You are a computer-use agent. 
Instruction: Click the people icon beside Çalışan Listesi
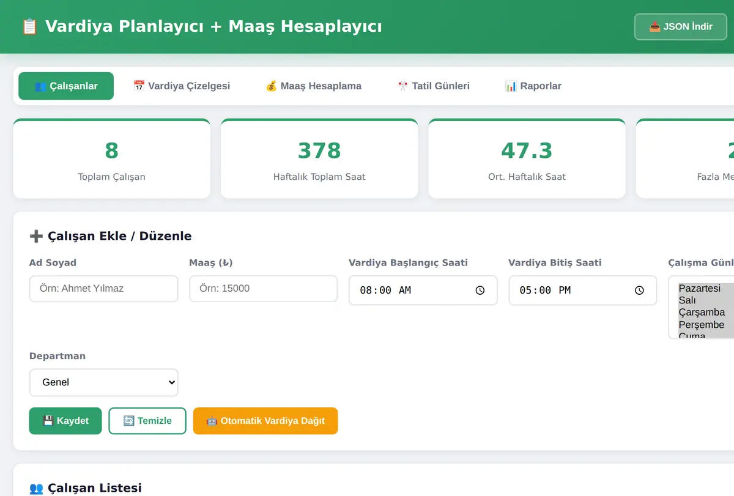[x=36, y=488]
